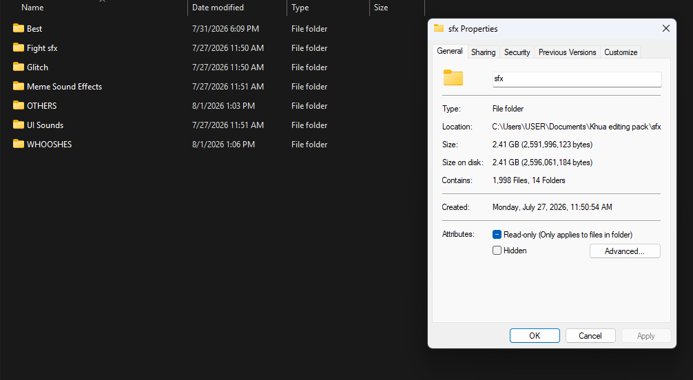Click '1,998 Files, 14 Folders' text

click(x=528, y=180)
